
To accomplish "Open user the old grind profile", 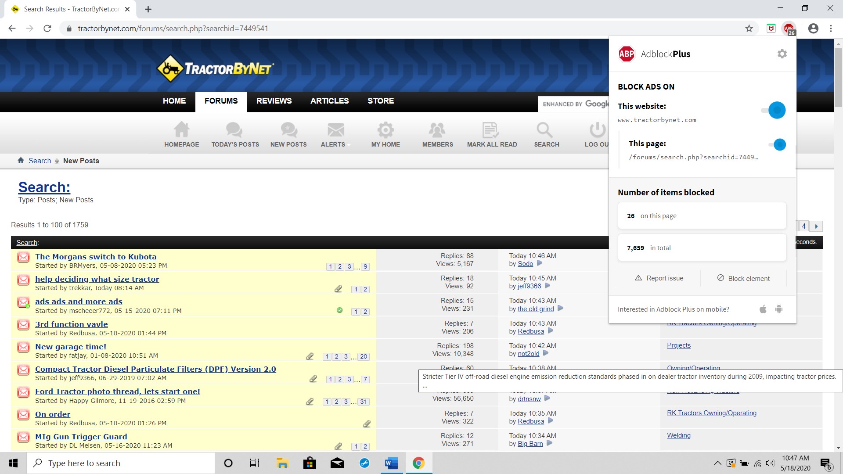I will coord(536,309).
